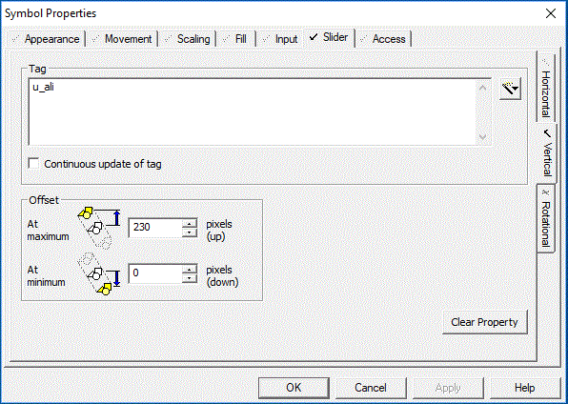Image resolution: width=568 pixels, height=404 pixels.
Task: Click the At minimum offset illustration icon
Action: [99, 273]
